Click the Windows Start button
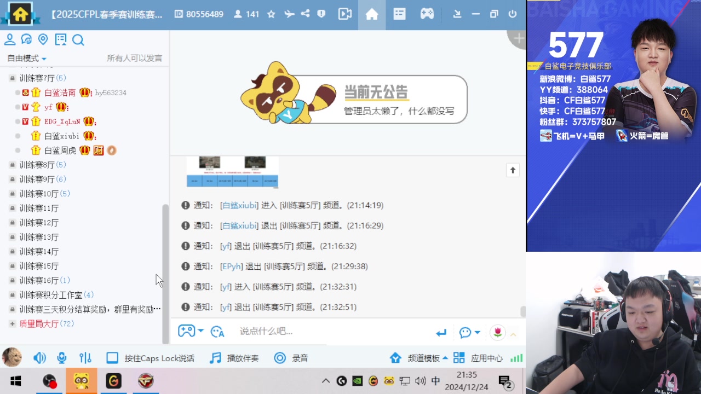The height and width of the screenshot is (394, 701). 15,381
